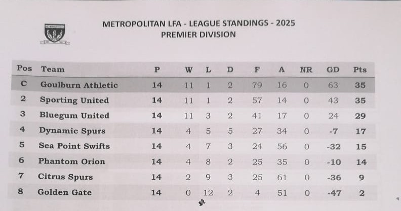Select the GD column header
This screenshot has height=211, width=401.
click(333, 70)
